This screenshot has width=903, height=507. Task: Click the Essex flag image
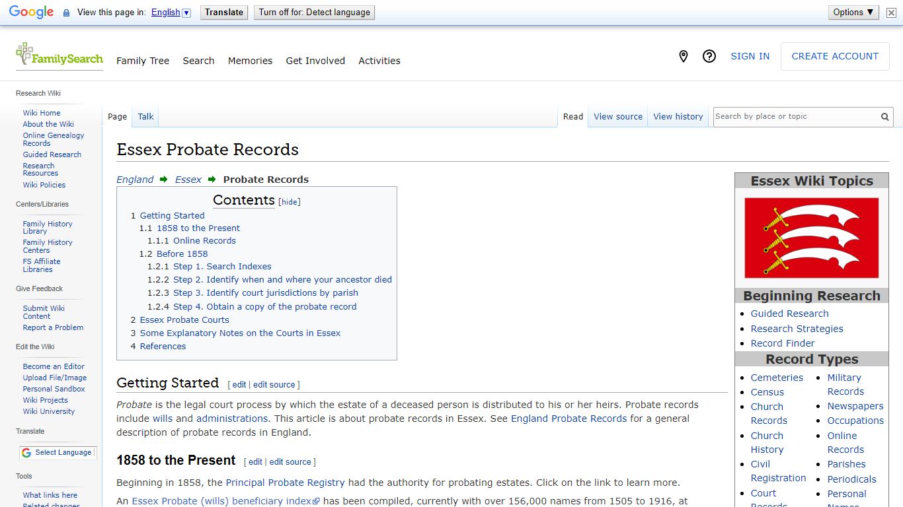pos(812,238)
